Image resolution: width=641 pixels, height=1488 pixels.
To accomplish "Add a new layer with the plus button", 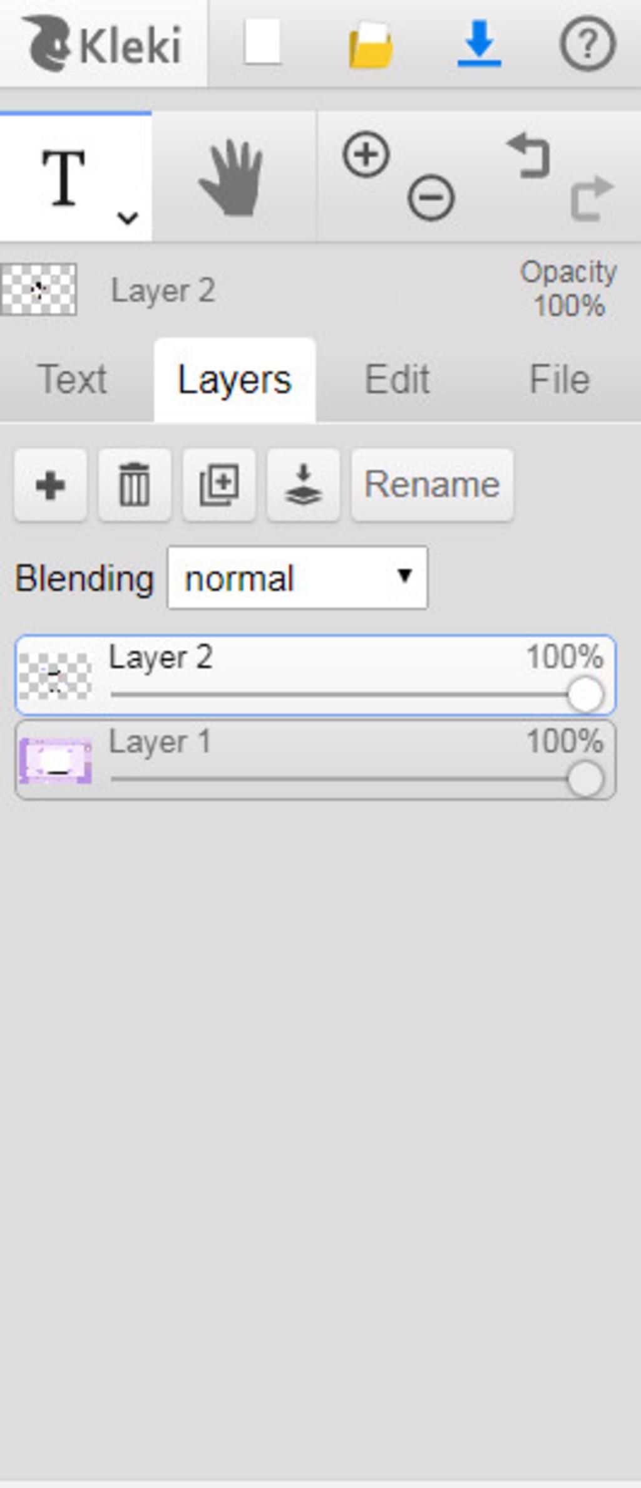I will click(x=51, y=485).
